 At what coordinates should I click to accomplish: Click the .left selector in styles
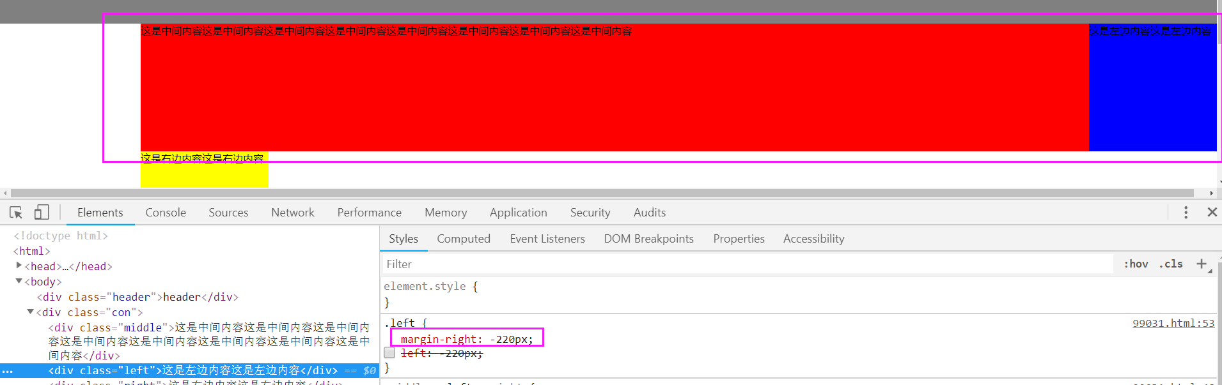400,324
